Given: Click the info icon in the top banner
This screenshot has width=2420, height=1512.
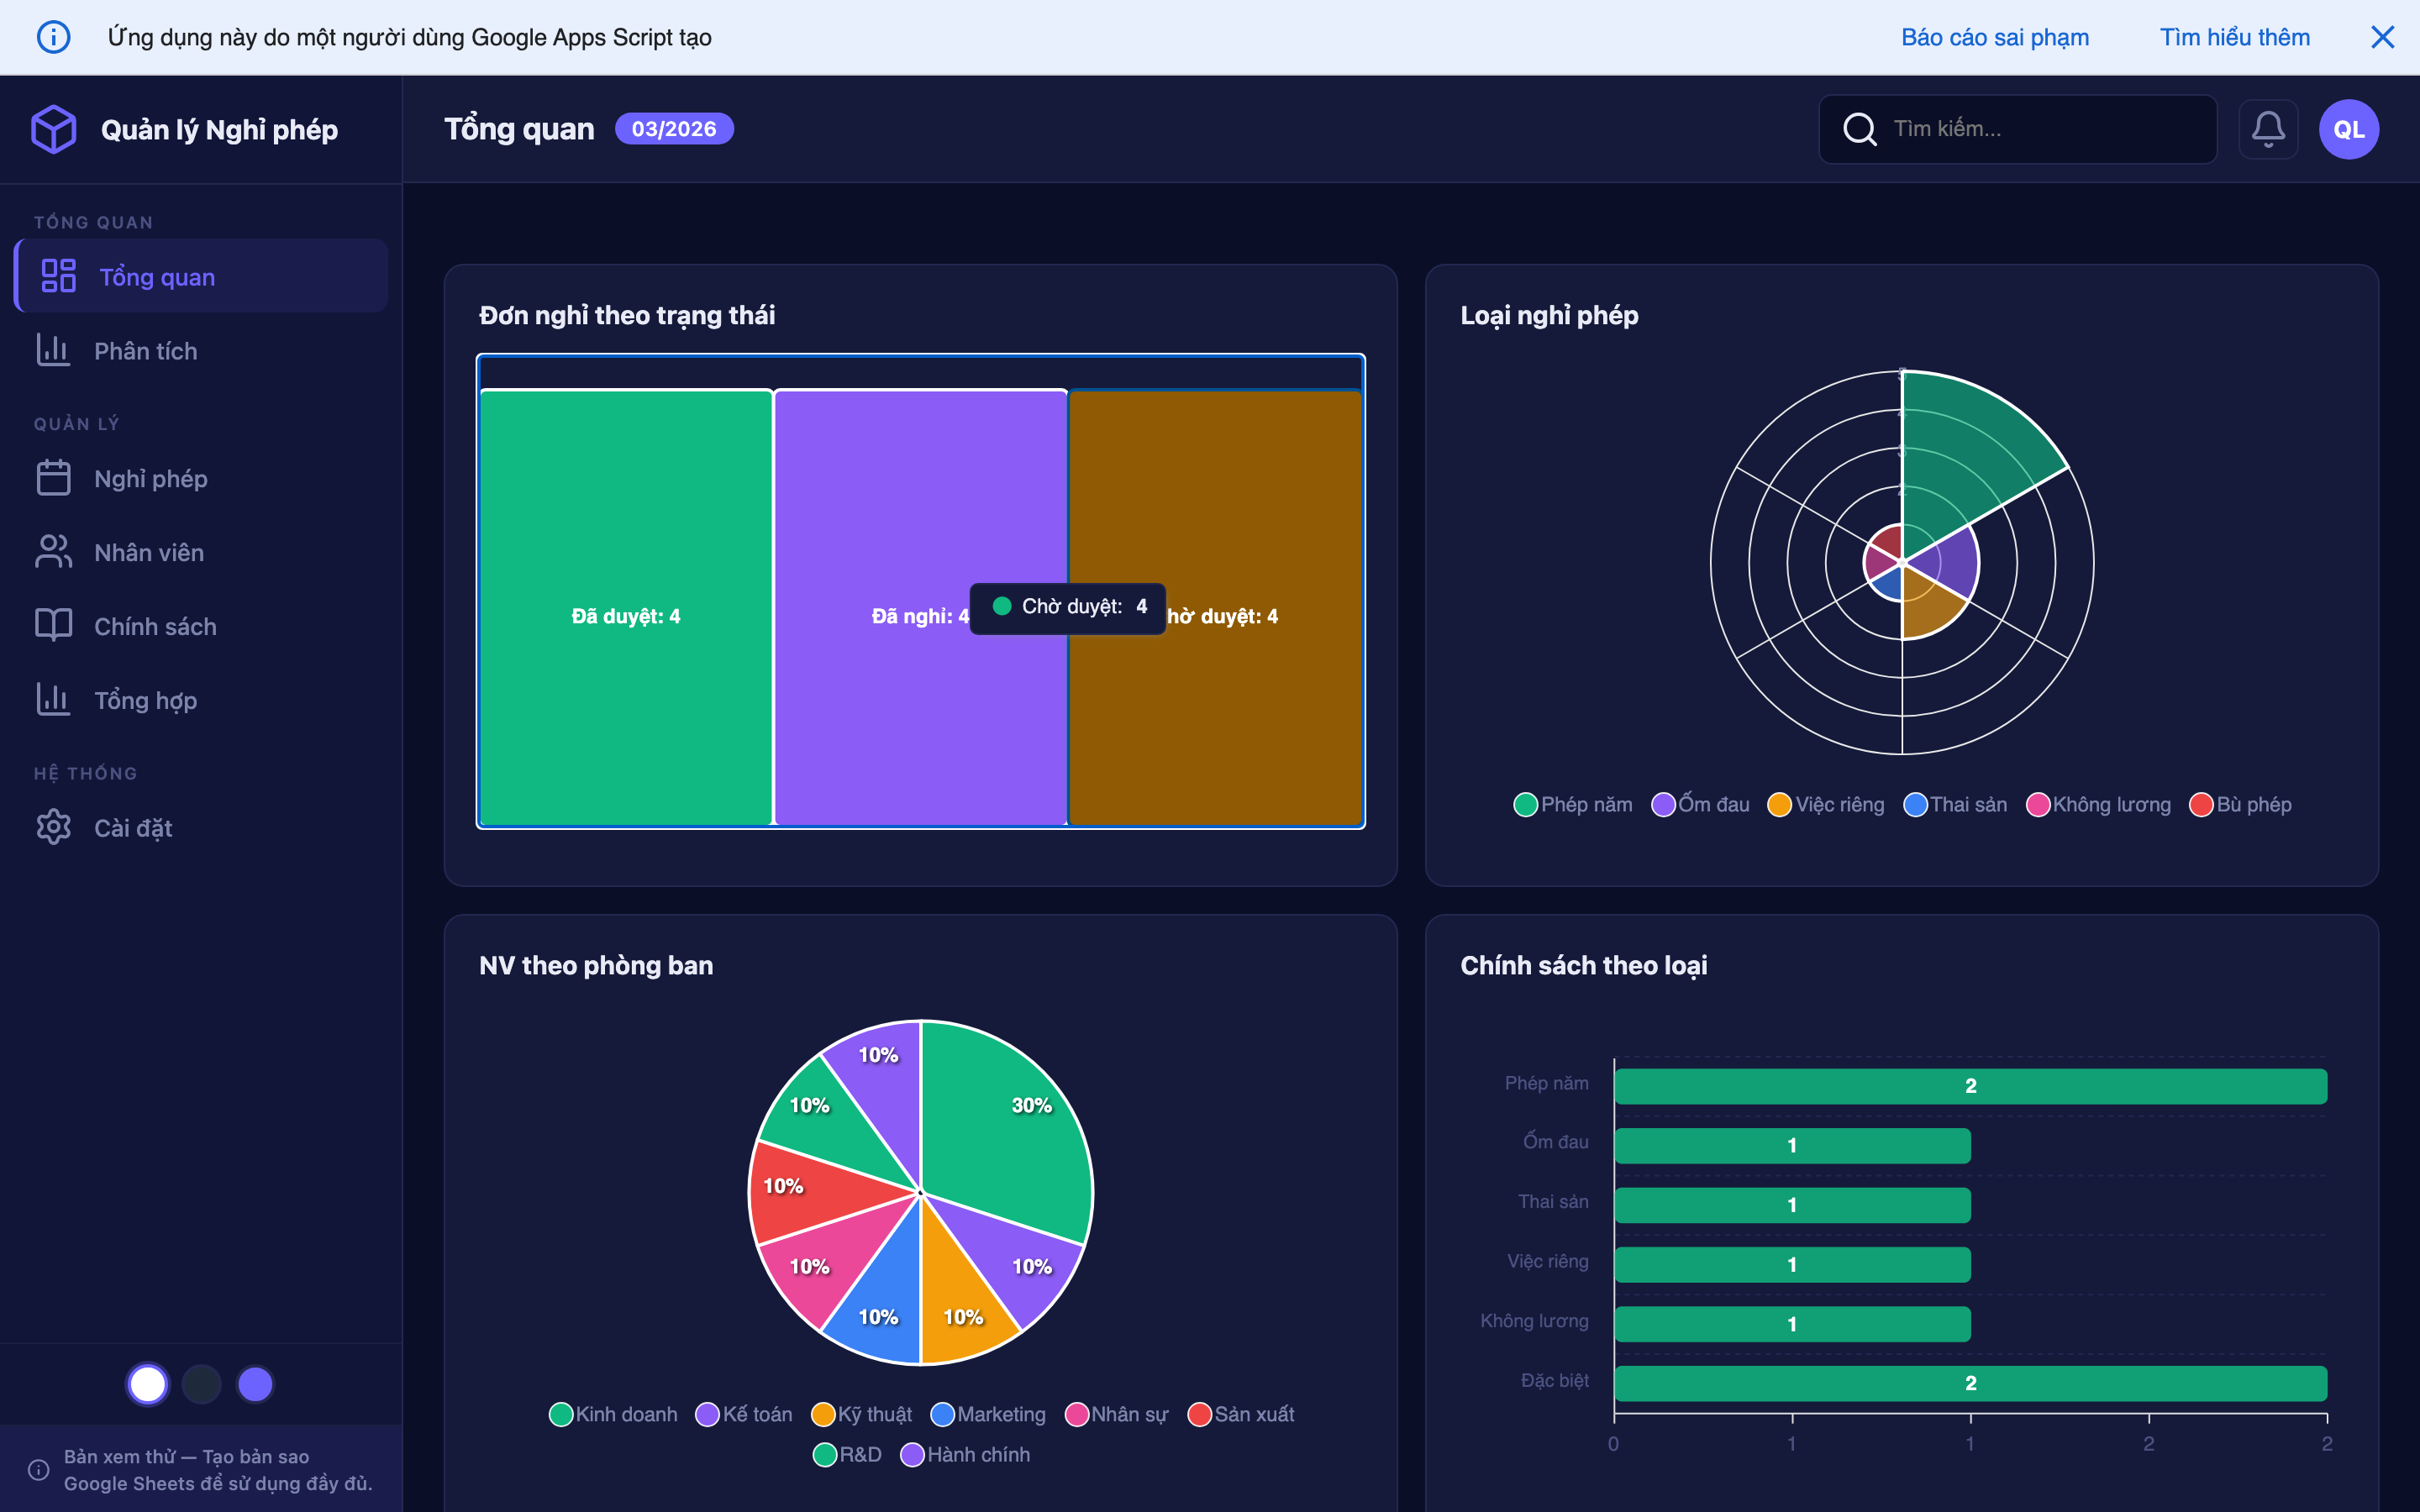Looking at the screenshot, I should pos(54,37).
